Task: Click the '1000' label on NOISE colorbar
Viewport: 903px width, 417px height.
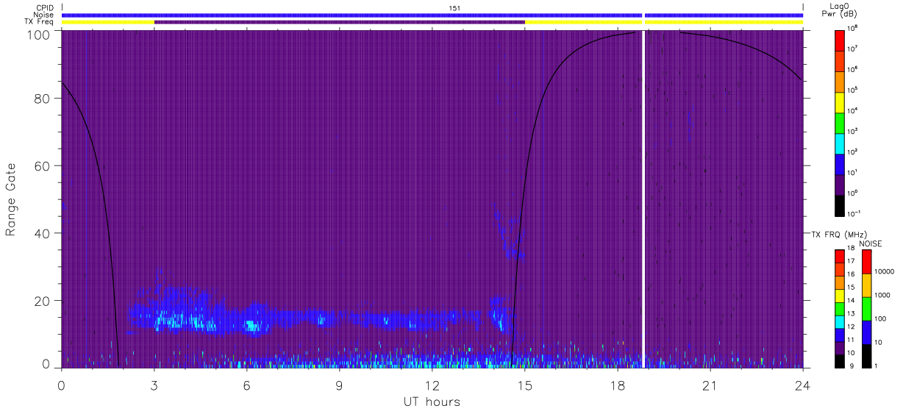Action: pos(882,295)
